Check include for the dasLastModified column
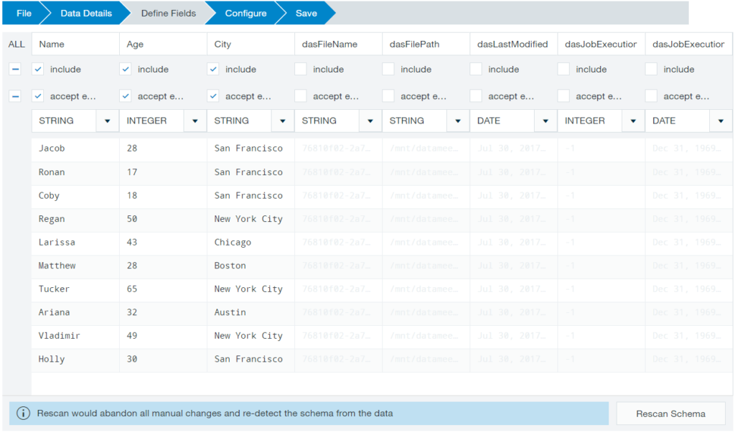The image size is (735, 435). coord(475,69)
